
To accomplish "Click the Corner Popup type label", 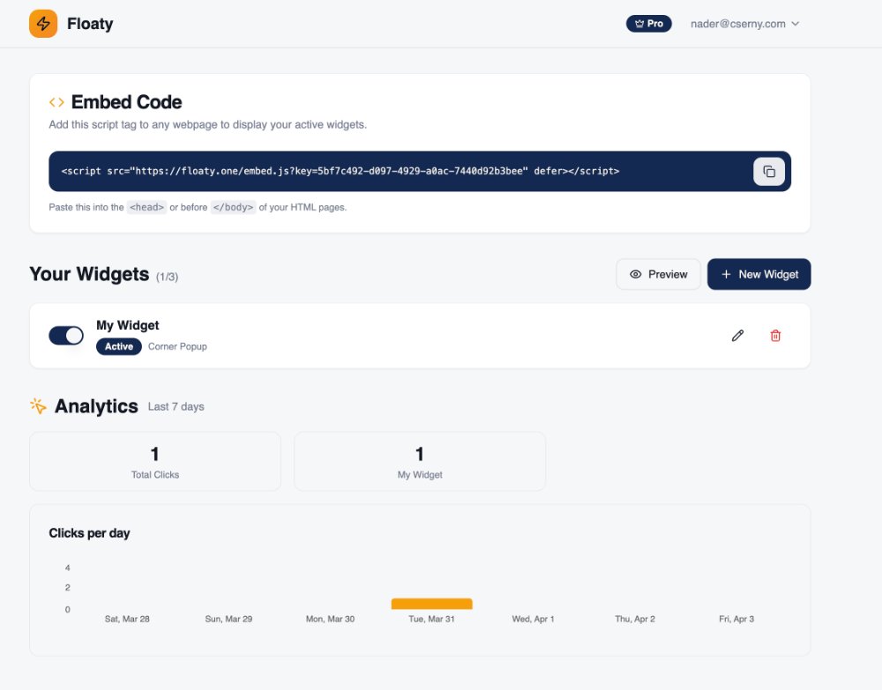I will click(177, 346).
